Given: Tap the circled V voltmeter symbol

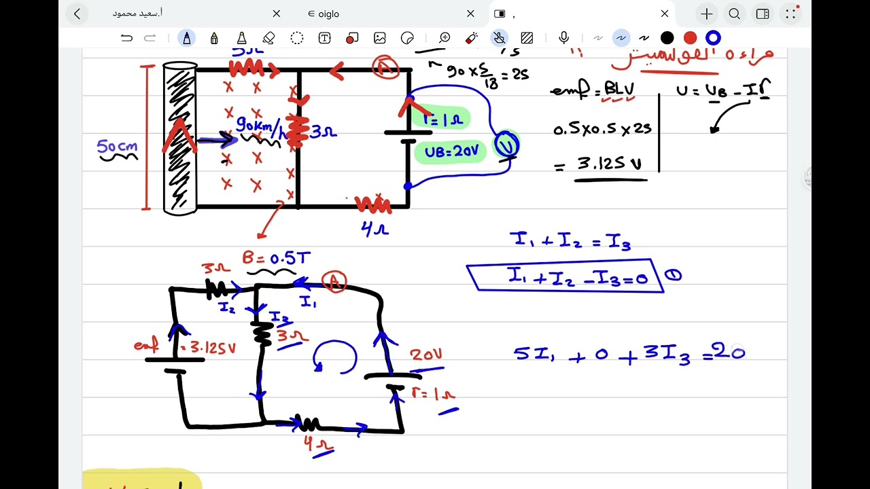Looking at the screenshot, I should [x=506, y=145].
